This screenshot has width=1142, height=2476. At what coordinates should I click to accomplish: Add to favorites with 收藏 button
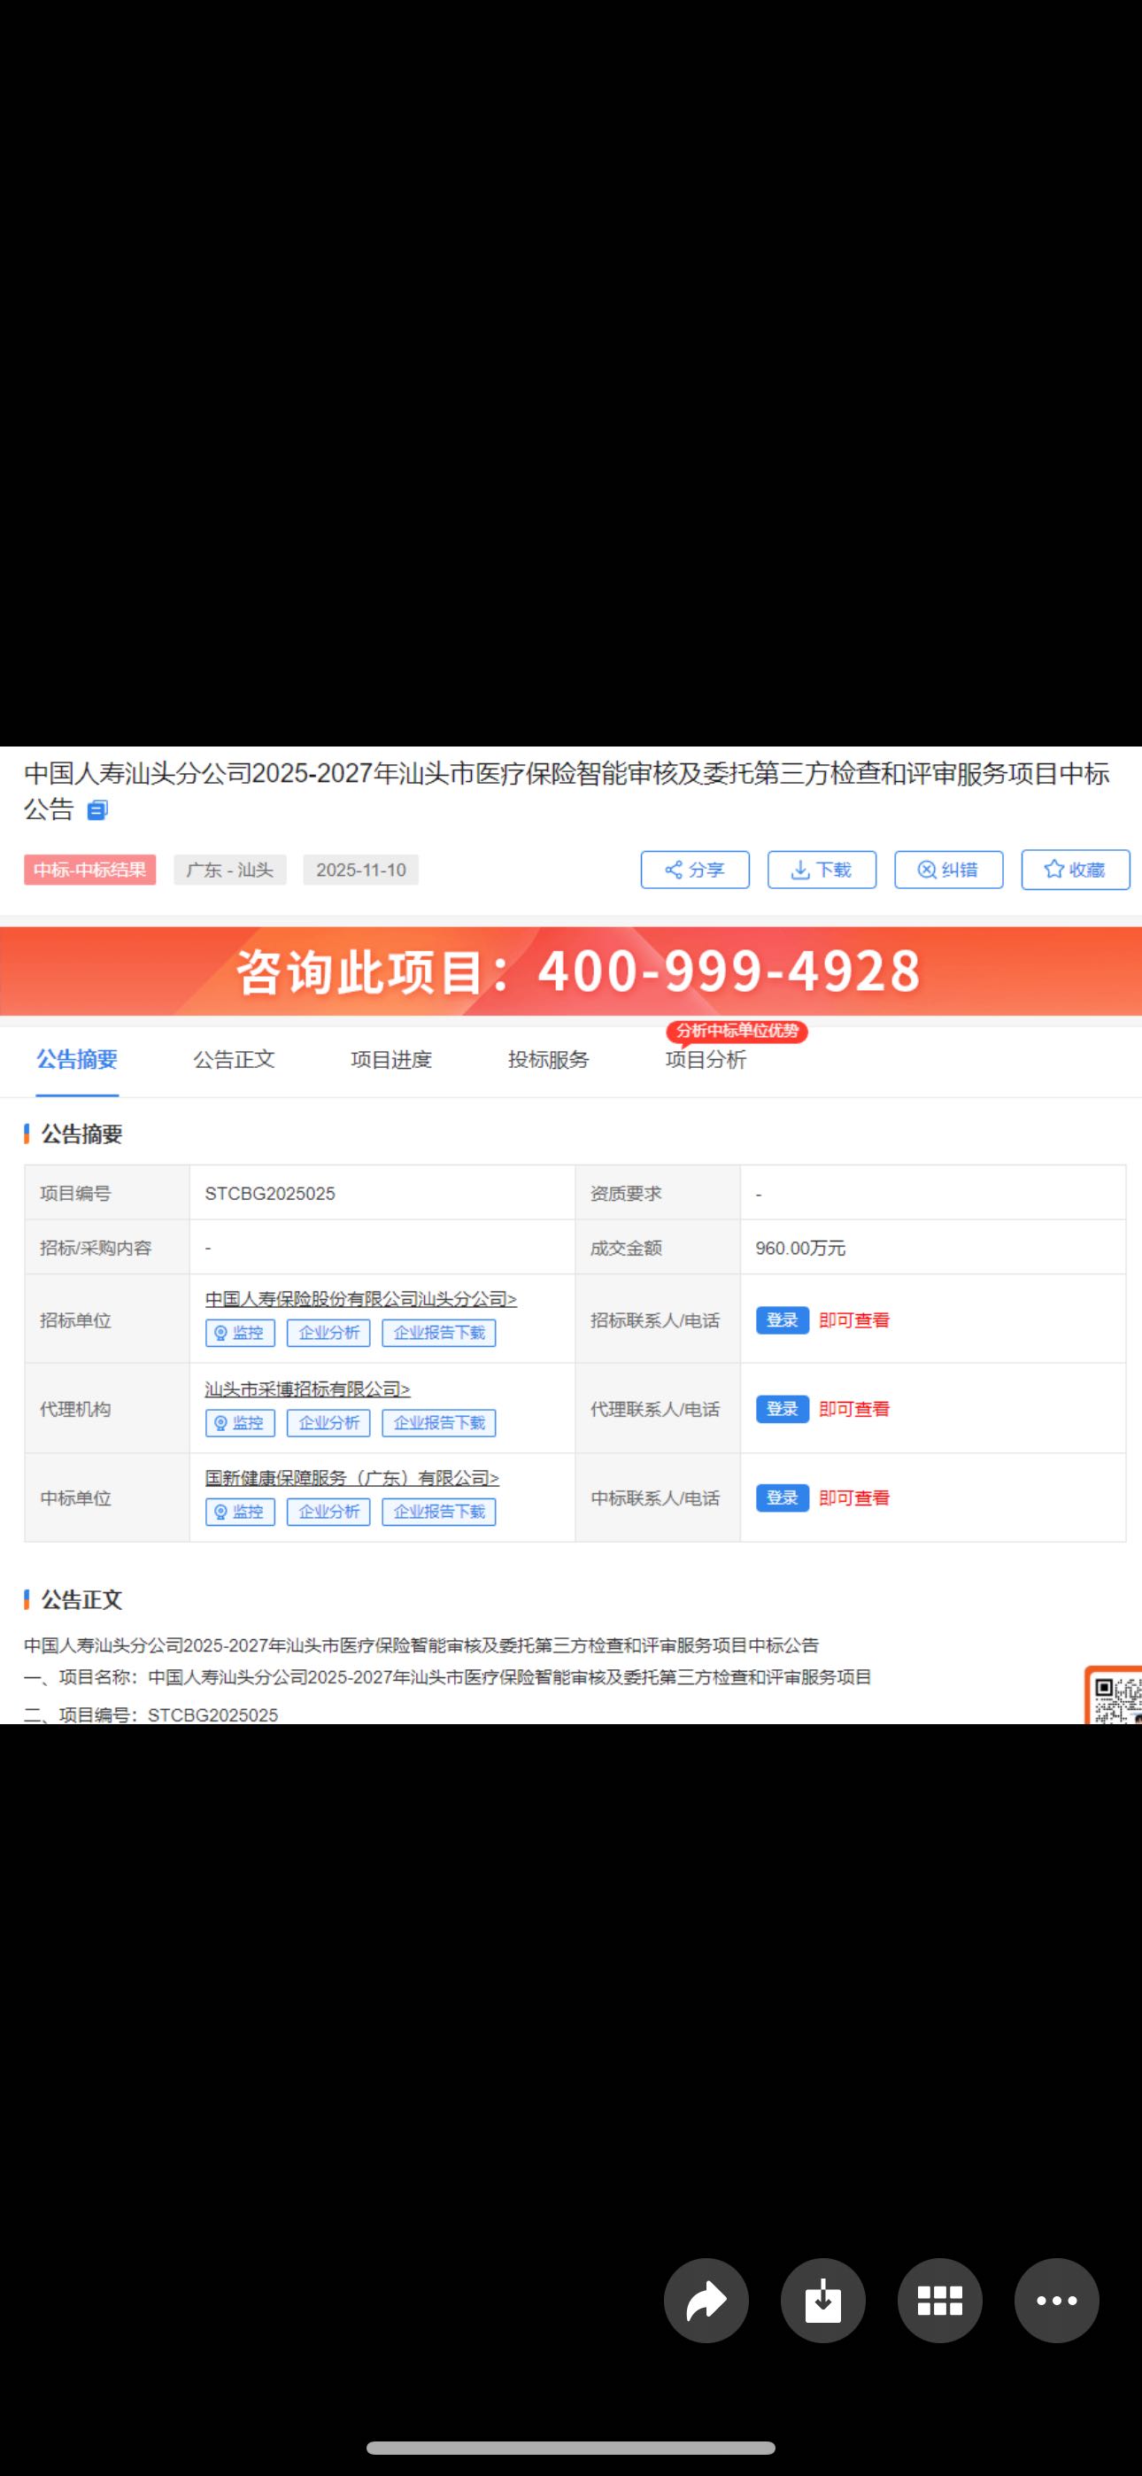(x=1076, y=870)
